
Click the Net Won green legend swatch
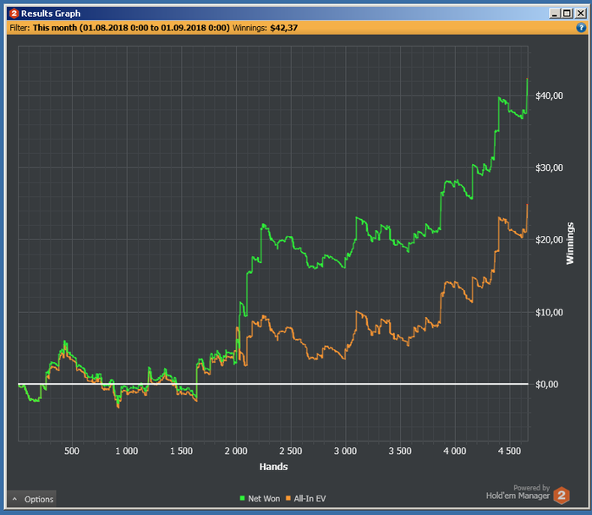[243, 498]
